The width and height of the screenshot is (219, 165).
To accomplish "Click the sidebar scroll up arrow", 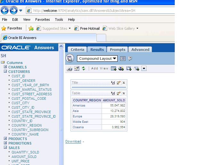I will [61, 46].
